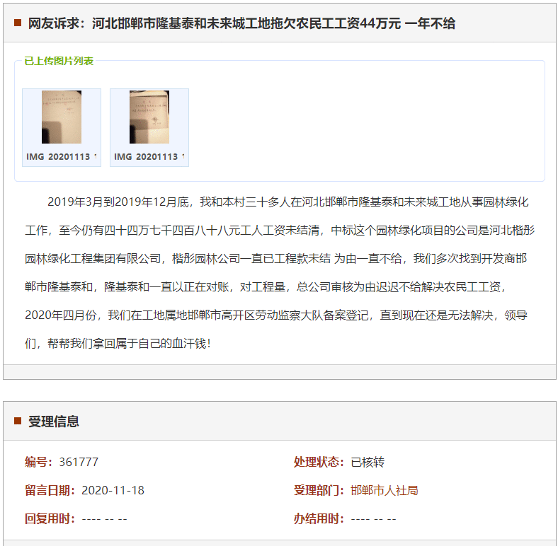Click the case number 361777

point(79,463)
